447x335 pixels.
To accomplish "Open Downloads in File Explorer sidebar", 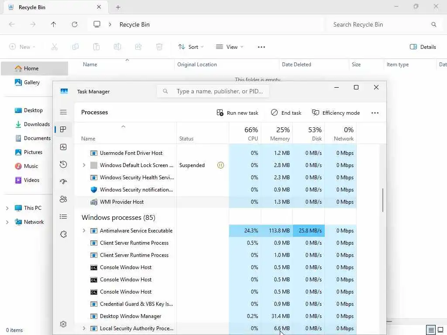I will click(32, 124).
